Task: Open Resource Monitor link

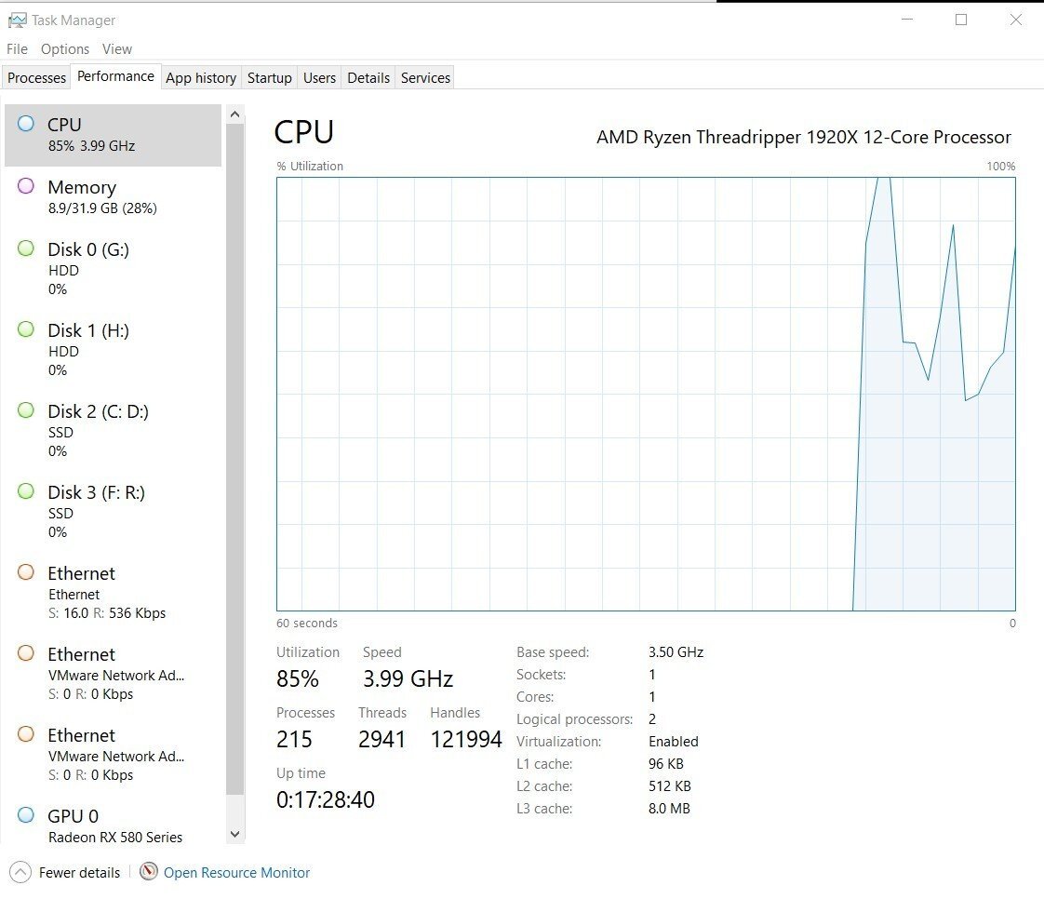Action: 236,872
